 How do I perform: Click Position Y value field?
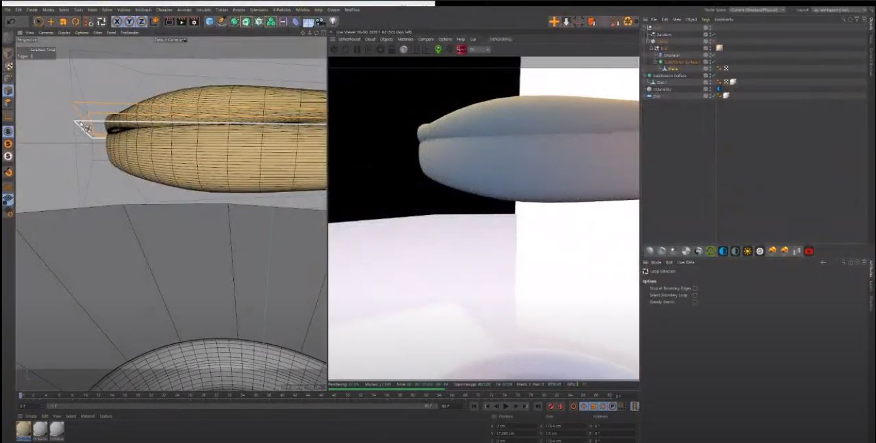click(518, 433)
